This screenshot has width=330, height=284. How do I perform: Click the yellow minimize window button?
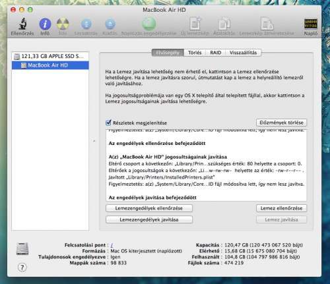click(22, 10)
